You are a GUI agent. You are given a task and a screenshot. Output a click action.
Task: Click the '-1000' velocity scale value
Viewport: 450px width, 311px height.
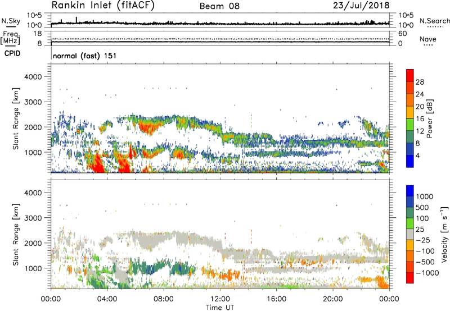(427, 273)
